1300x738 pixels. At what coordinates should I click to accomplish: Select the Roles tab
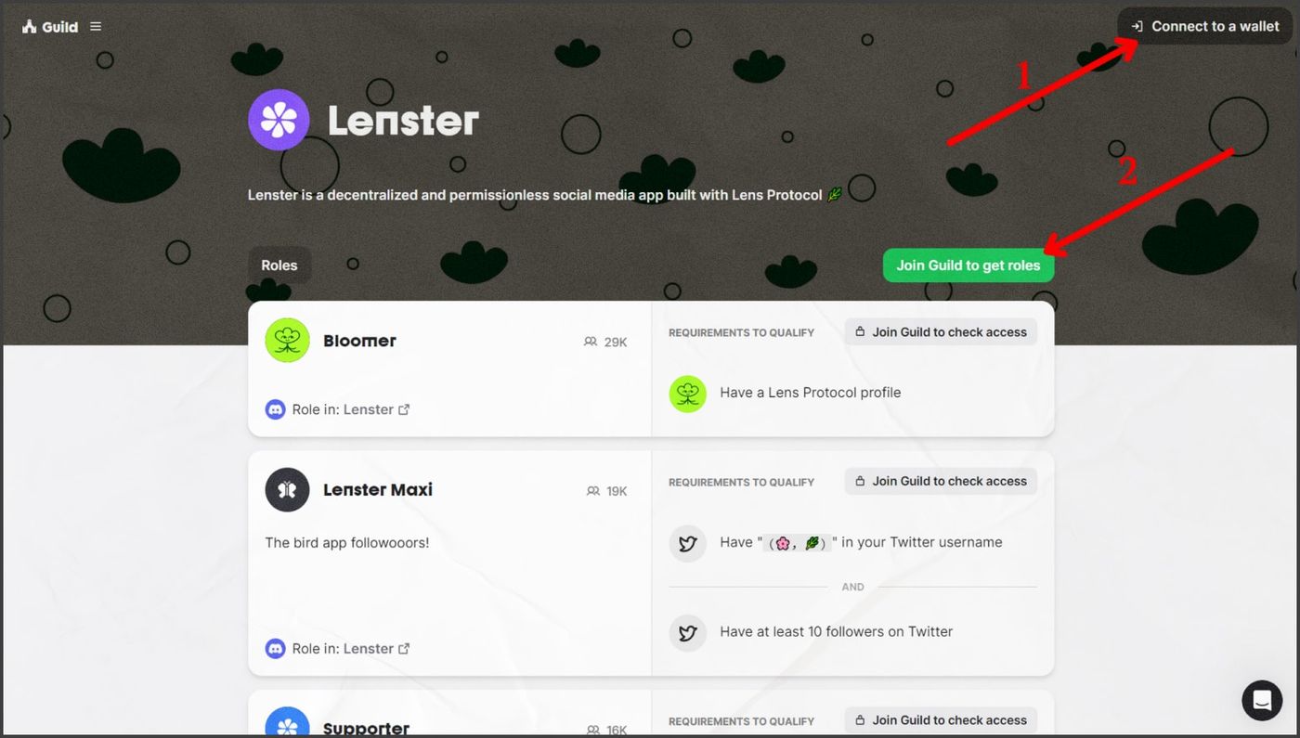coord(279,265)
